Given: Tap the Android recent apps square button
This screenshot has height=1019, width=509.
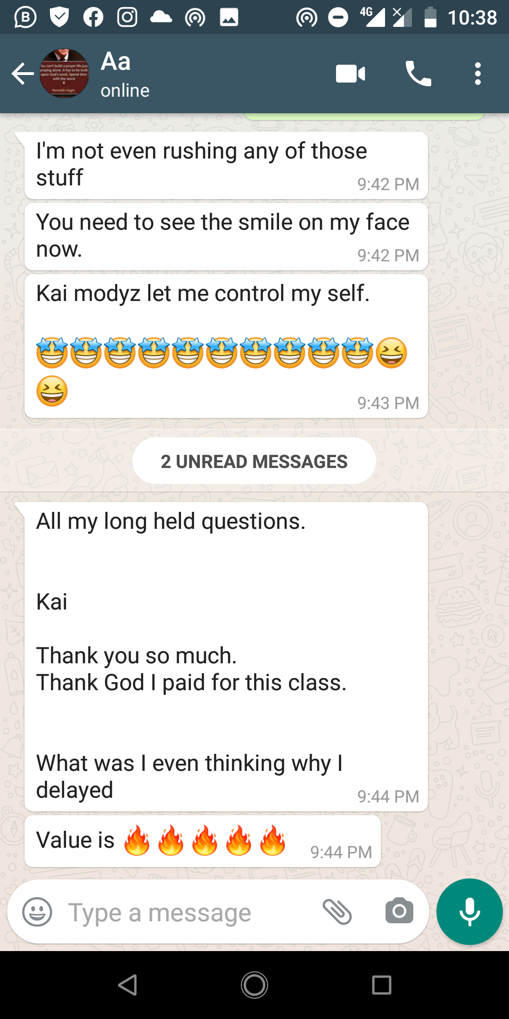Looking at the screenshot, I should click(x=381, y=985).
